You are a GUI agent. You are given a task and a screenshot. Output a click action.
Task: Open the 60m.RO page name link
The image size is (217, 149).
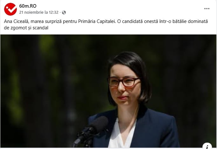(28, 6)
